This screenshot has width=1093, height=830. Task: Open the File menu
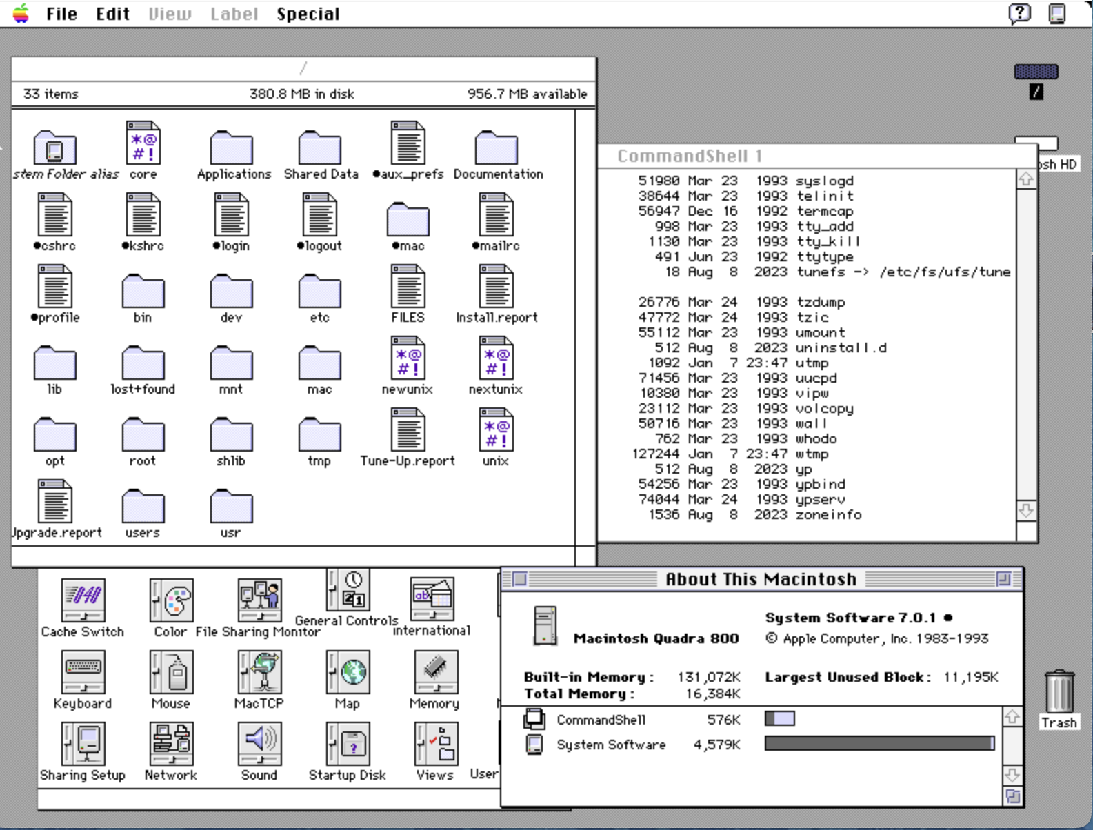pyautogui.click(x=61, y=14)
